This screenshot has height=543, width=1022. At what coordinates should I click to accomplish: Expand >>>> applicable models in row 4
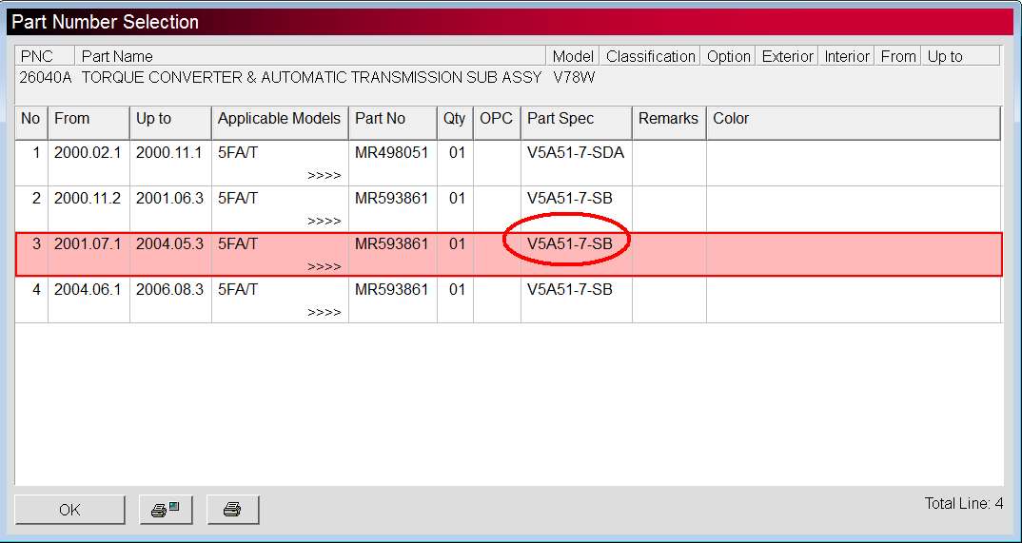[x=324, y=313]
